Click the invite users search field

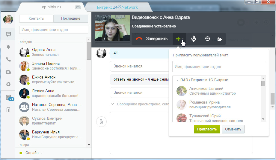pyautogui.click(x=219, y=67)
